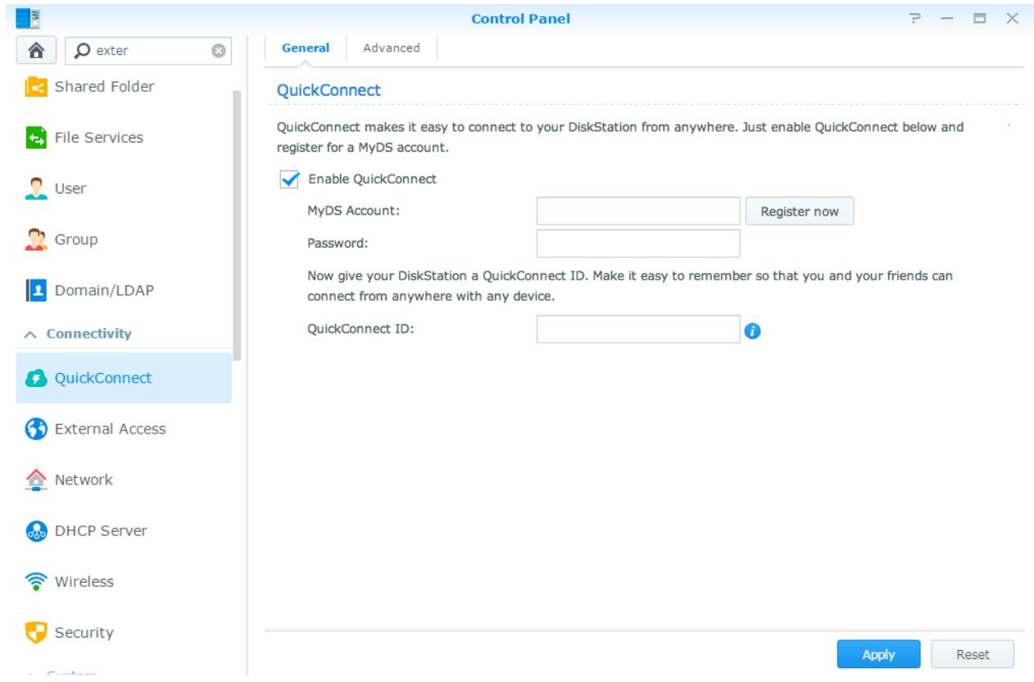Switch to the Advanced tab
The height and width of the screenshot is (682, 1034).
tap(391, 48)
